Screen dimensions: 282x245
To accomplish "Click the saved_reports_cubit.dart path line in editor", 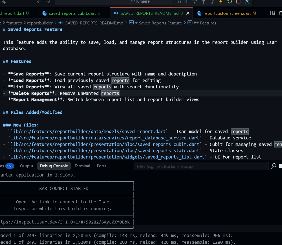I will [x=142, y=145].
